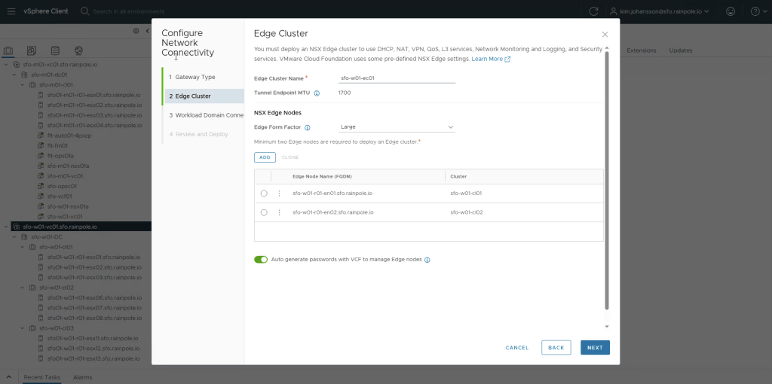The image size is (772, 384).
Task: Click the ADD edge node button
Action: (x=265, y=157)
